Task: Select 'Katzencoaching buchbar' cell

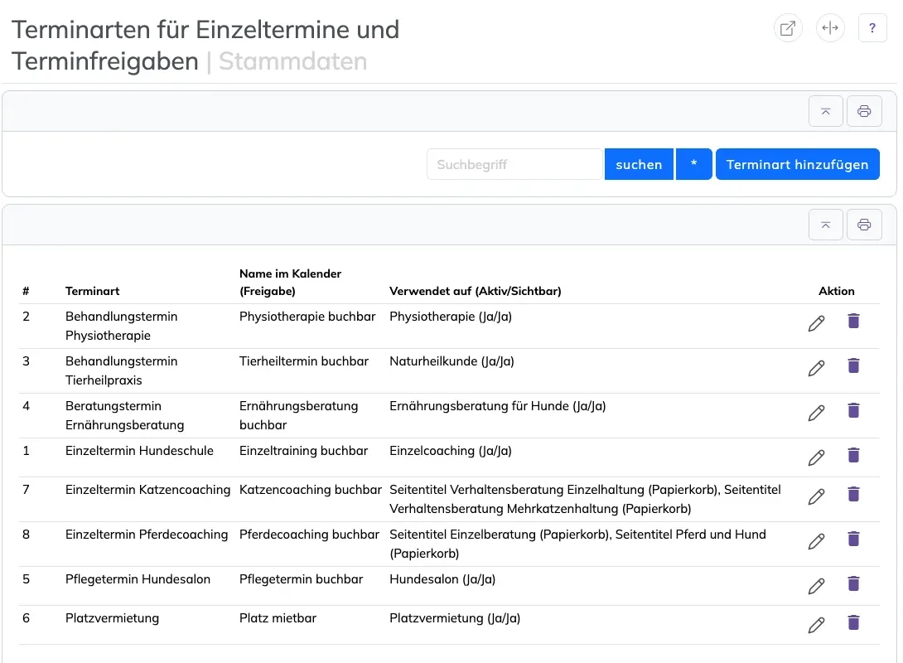Action: 311,490
